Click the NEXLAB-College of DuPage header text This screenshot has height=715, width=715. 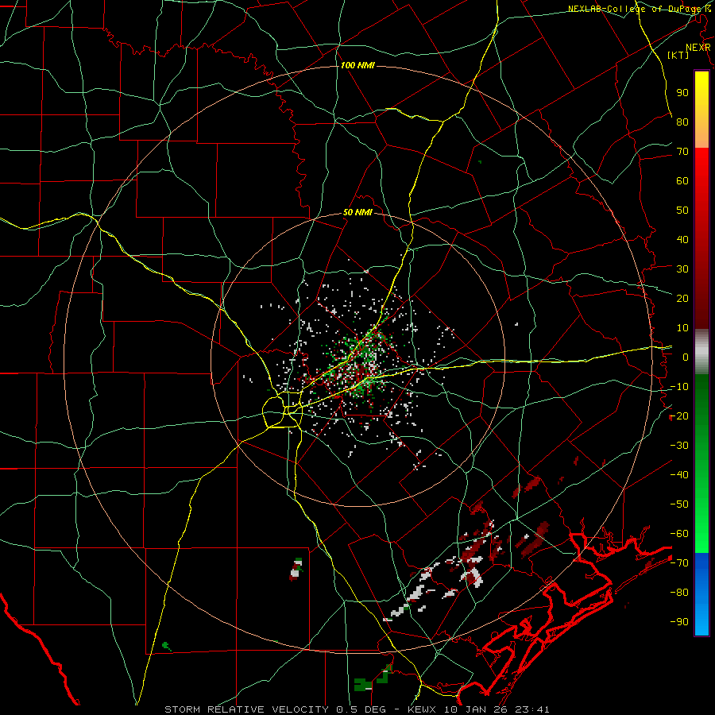[x=639, y=9]
